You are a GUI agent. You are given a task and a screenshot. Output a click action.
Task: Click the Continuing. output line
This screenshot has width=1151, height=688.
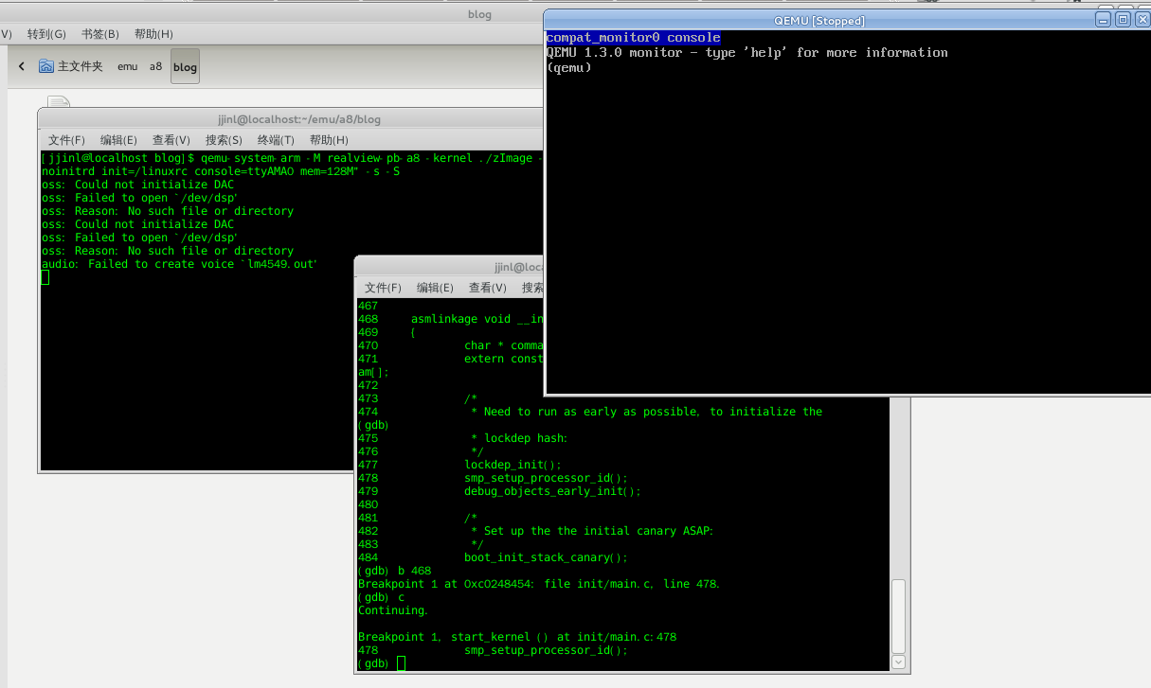coord(393,610)
